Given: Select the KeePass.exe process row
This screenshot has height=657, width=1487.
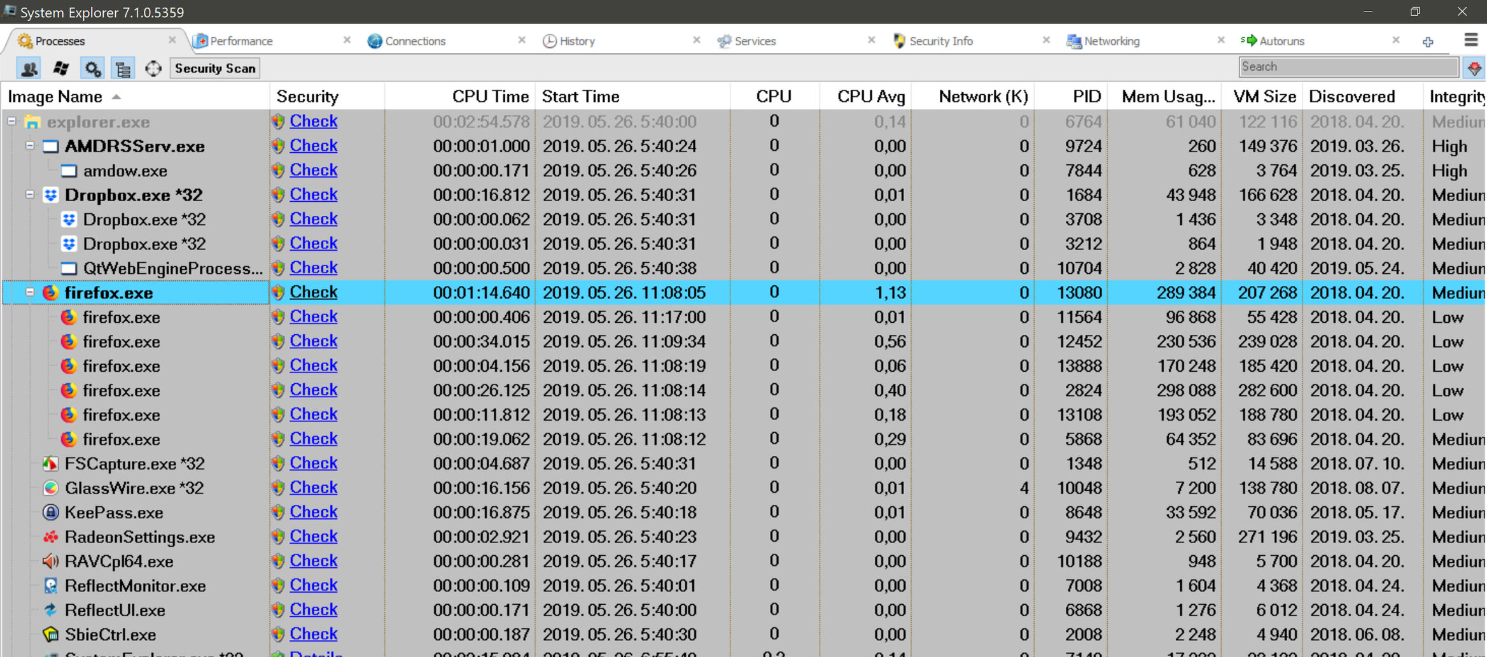Looking at the screenshot, I should [x=743, y=512].
